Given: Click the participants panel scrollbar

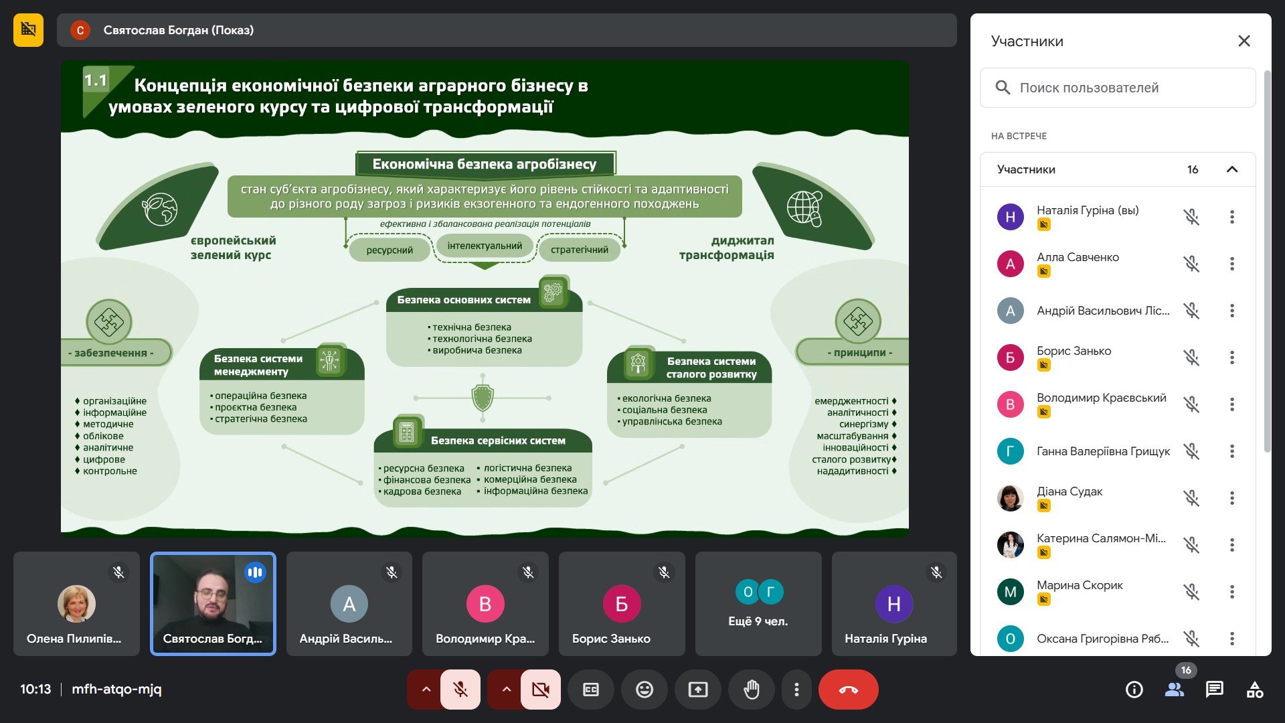Looking at the screenshot, I should click(x=1267, y=261).
